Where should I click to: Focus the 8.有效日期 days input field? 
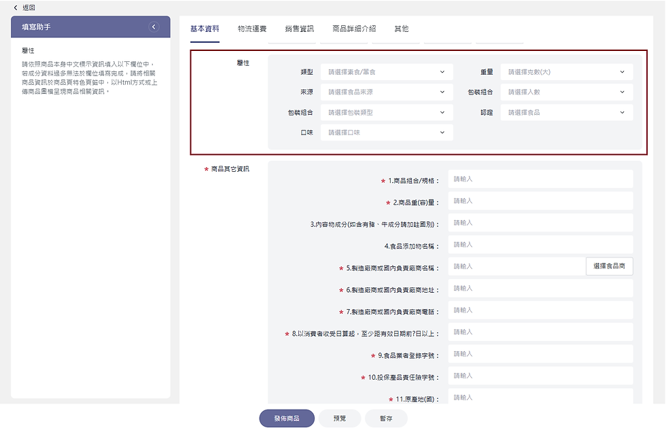click(x=540, y=332)
